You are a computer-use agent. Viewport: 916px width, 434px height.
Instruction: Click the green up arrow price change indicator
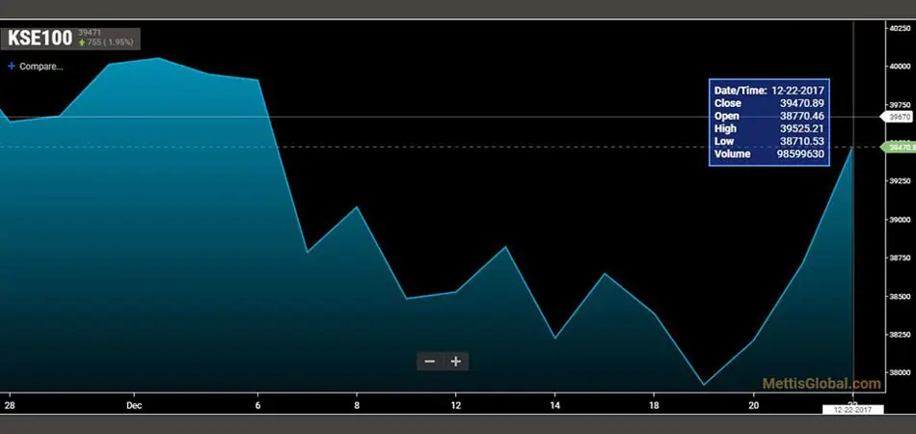(82, 42)
